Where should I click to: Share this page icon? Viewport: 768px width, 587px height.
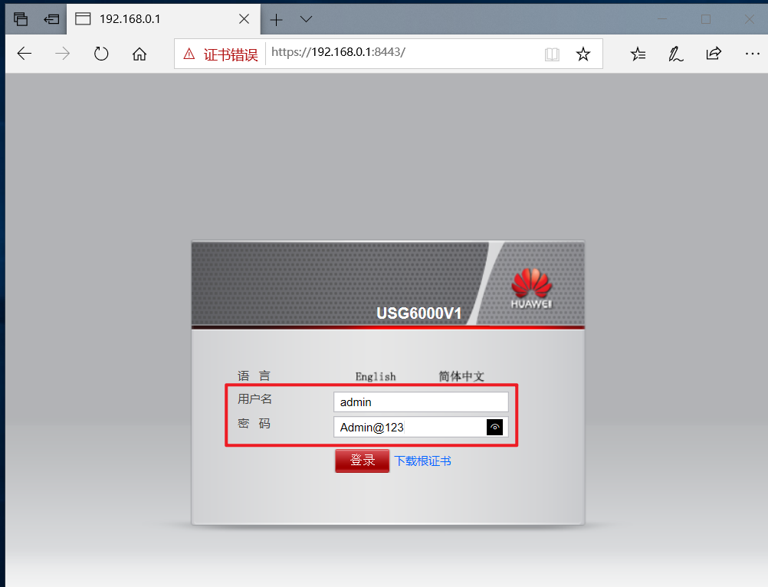click(x=714, y=53)
